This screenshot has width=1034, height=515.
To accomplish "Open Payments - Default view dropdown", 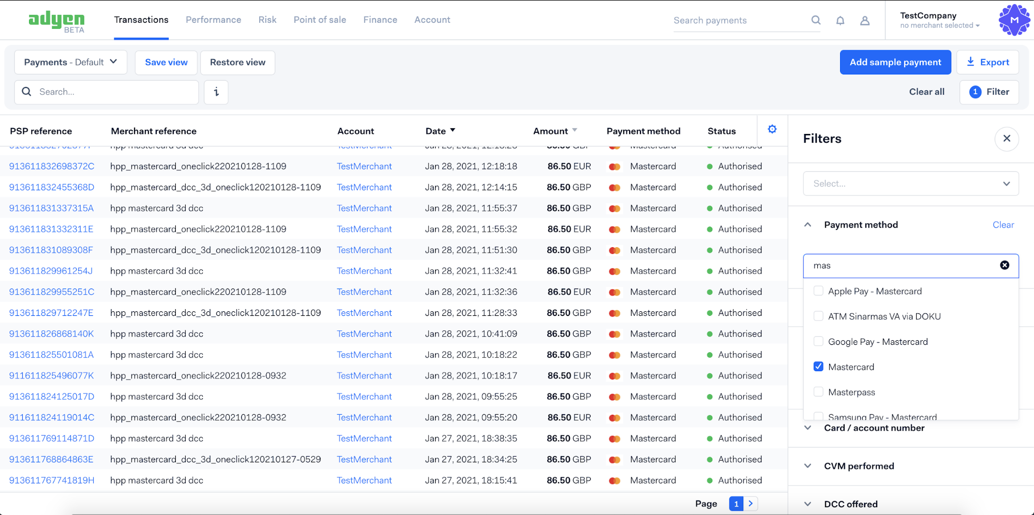I will [70, 62].
